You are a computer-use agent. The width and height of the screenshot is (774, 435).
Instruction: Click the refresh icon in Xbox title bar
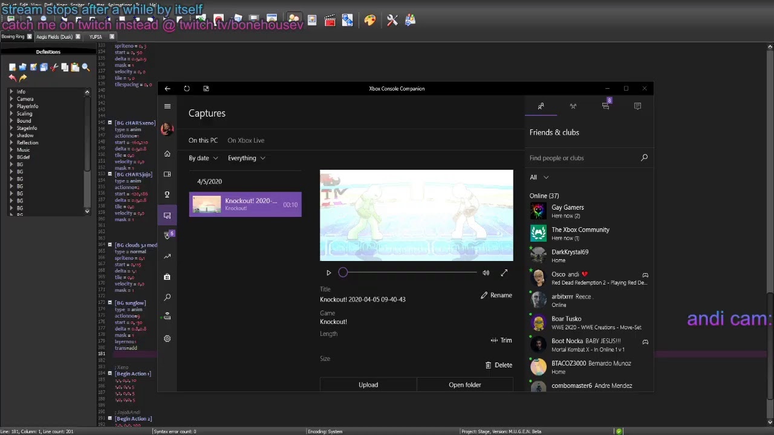(187, 89)
